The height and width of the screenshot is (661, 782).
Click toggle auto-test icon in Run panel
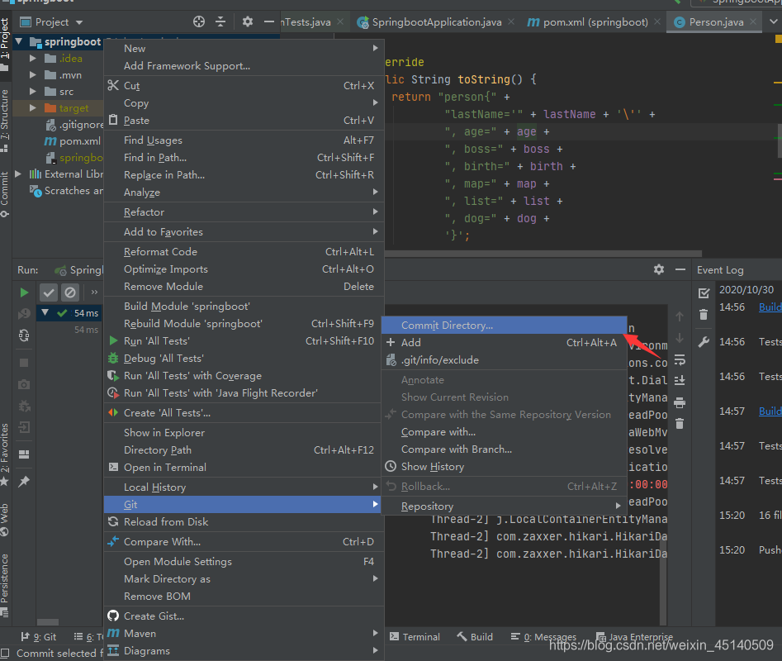[x=24, y=335]
